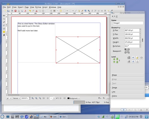
Task: Open the Shape section of Properties
Action: coord(128,75)
